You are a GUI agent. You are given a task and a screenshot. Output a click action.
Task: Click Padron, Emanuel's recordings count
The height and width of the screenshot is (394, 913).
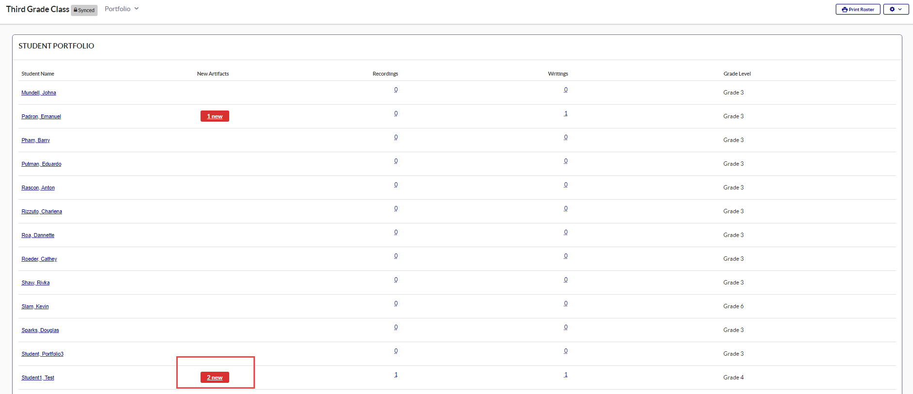tap(396, 113)
